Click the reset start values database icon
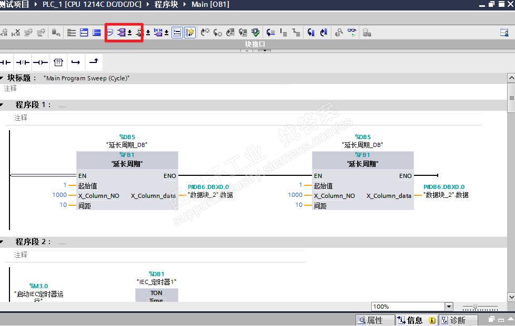This screenshot has height=326, width=515. (x=56, y=33)
